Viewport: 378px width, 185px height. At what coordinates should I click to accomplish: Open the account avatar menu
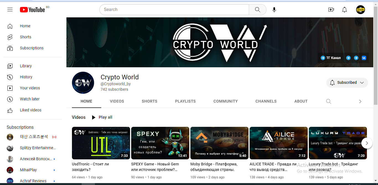[x=361, y=10]
